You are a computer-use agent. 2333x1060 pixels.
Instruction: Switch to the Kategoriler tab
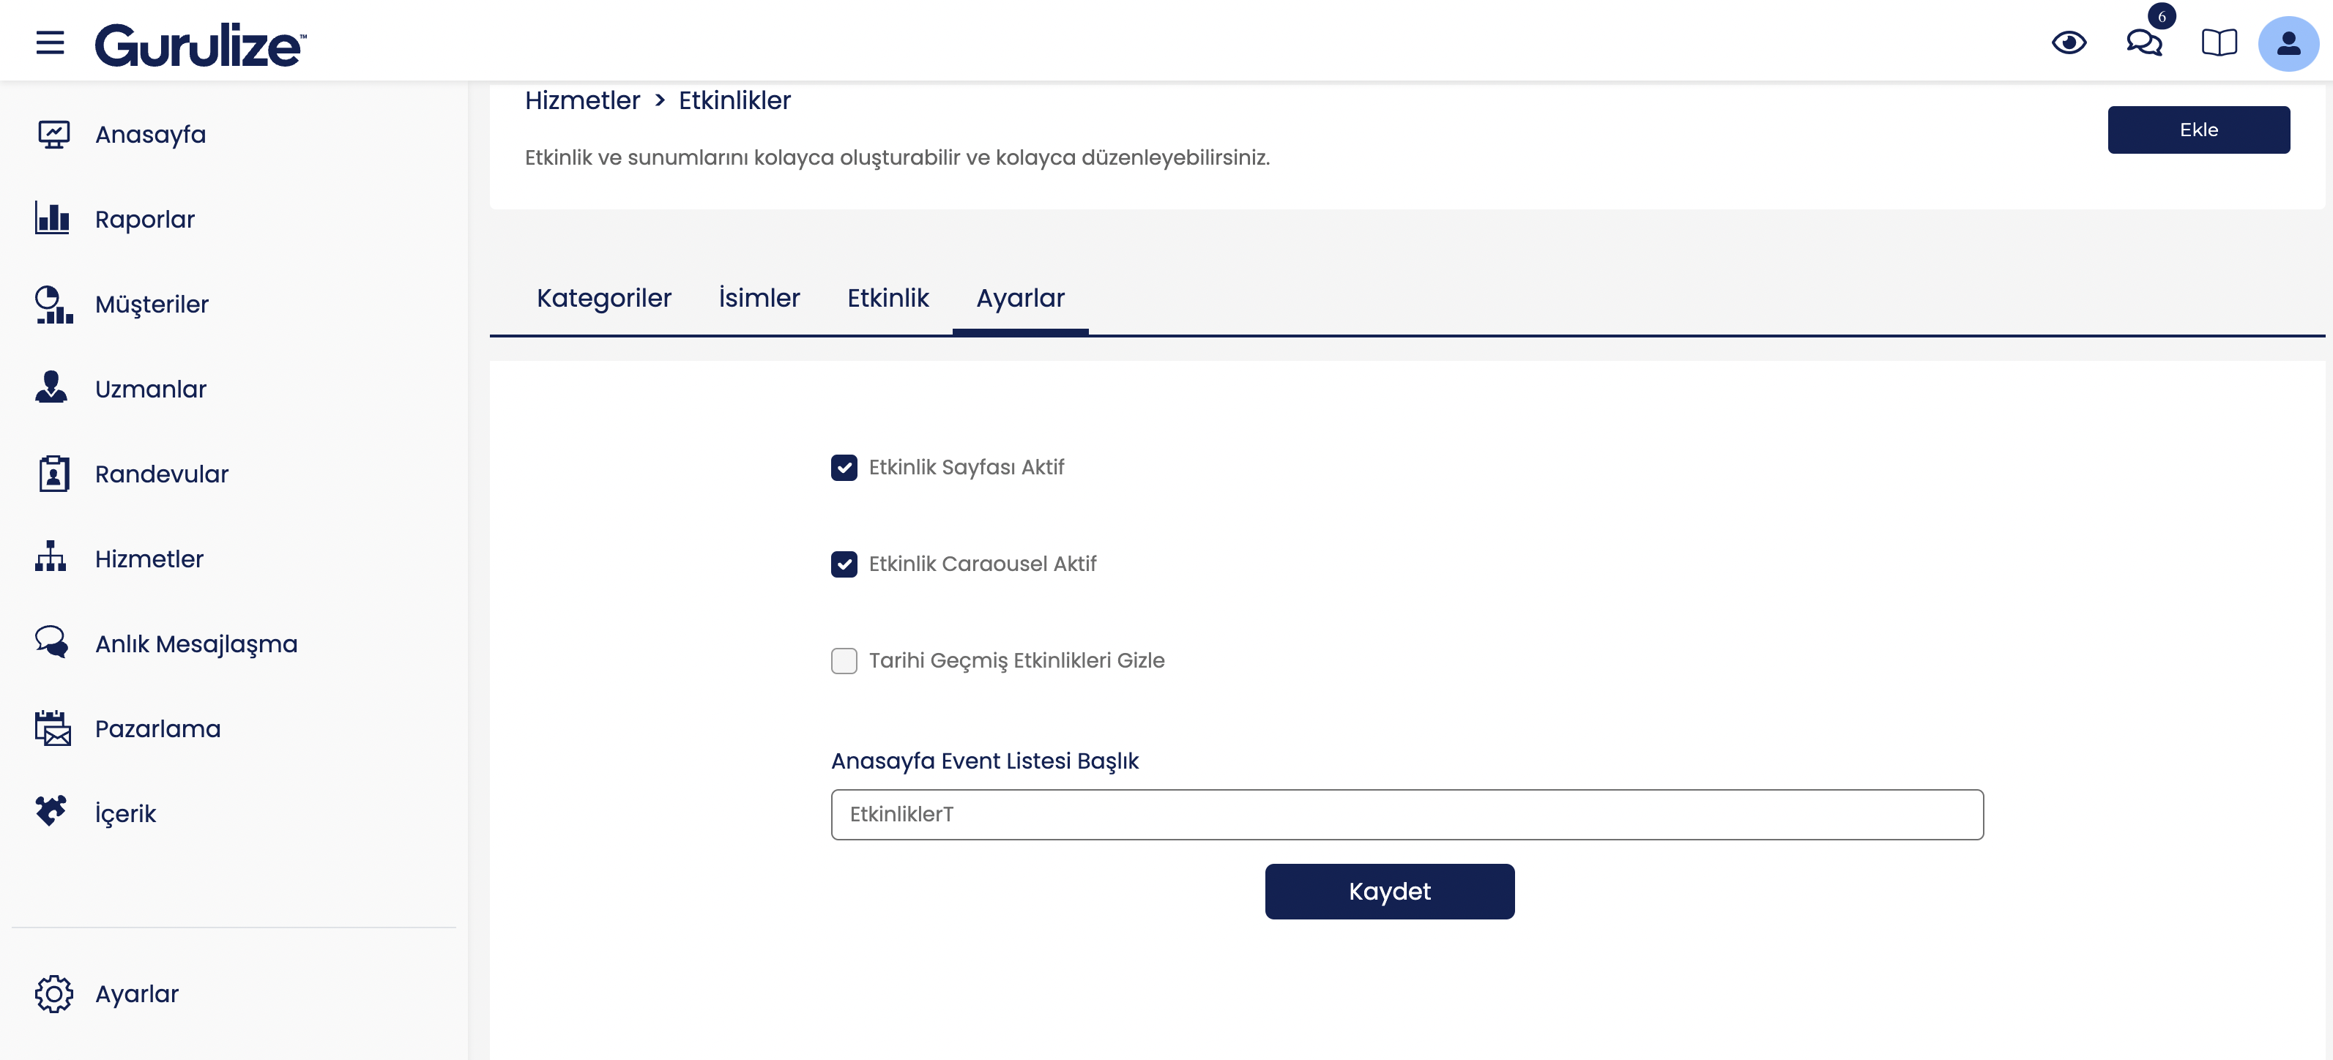coord(604,298)
